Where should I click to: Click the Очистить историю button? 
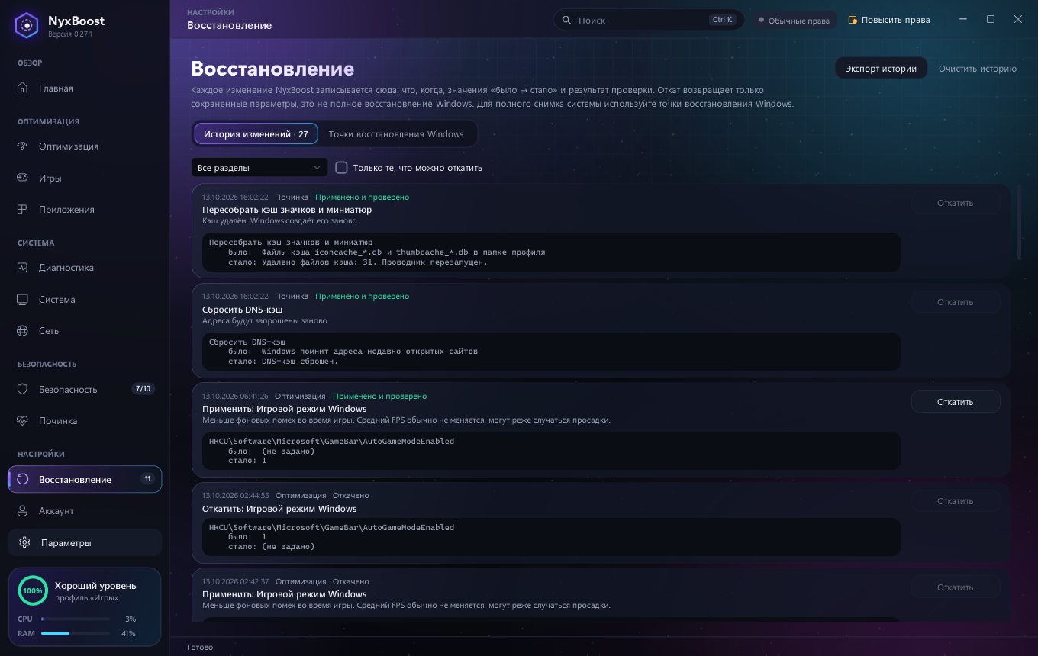click(978, 68)
